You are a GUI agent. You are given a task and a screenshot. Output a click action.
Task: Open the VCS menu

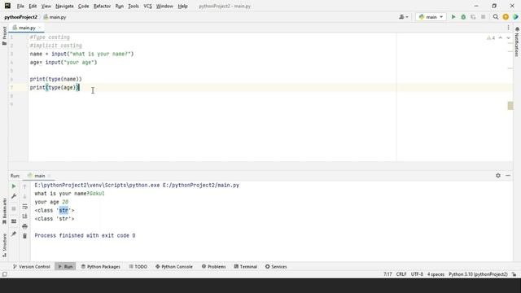tap(147, 6)
